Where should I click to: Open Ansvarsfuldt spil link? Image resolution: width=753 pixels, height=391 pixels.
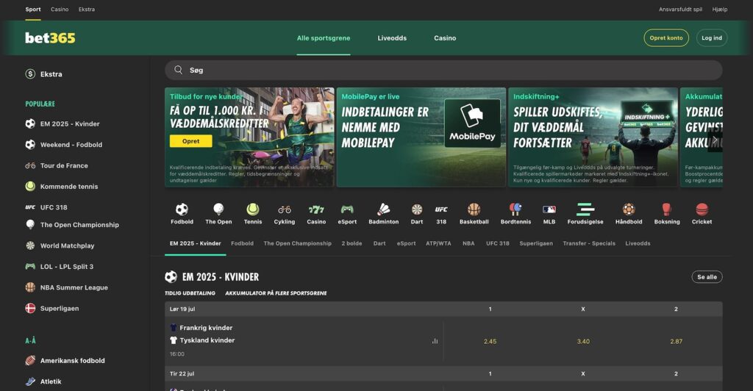[680, 9]
